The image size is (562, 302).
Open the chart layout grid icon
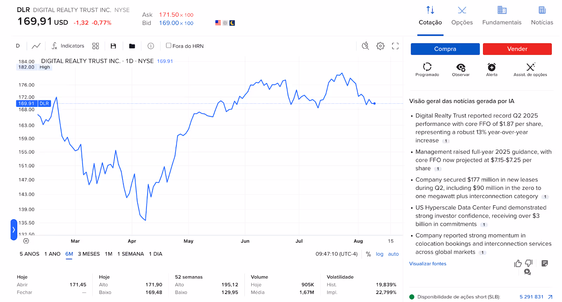pos(96,46)
